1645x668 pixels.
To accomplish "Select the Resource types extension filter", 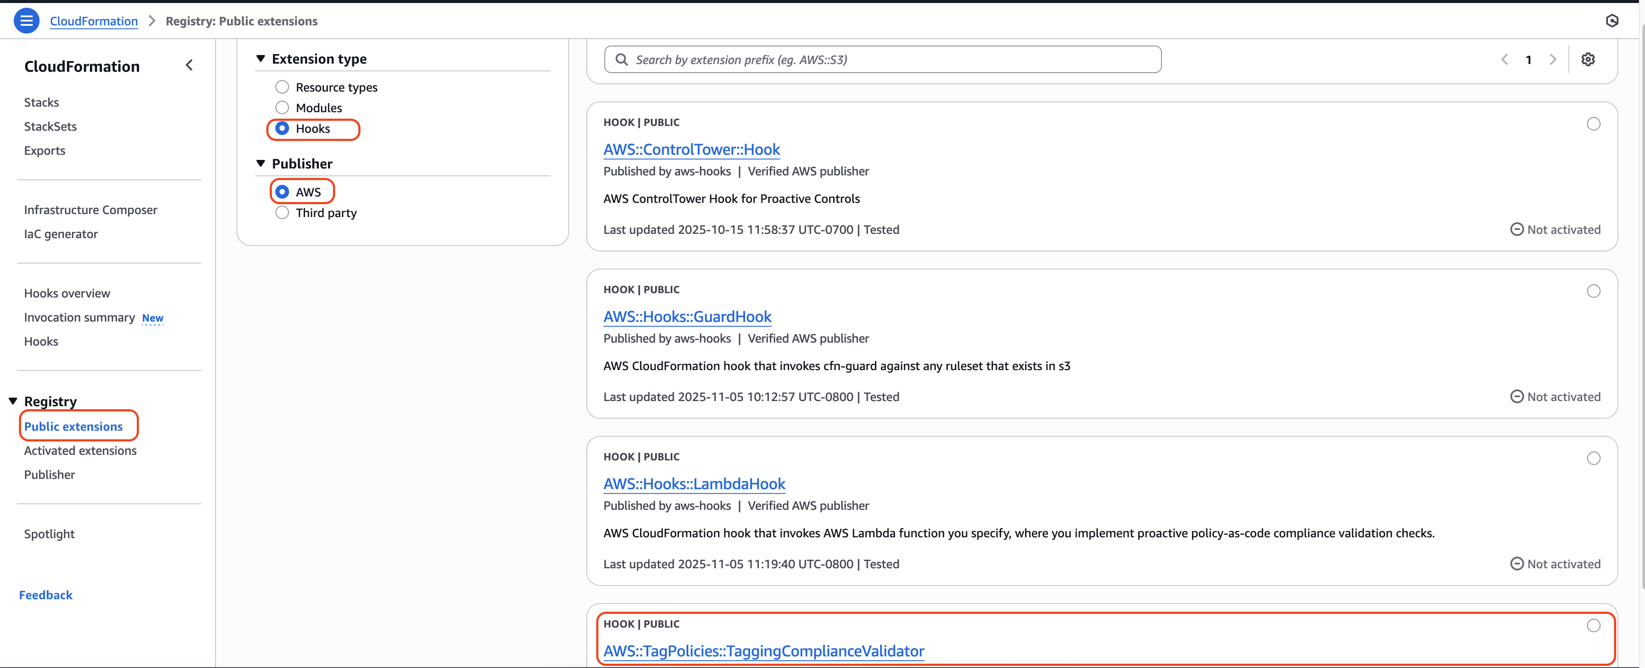I will pos(282,87).
